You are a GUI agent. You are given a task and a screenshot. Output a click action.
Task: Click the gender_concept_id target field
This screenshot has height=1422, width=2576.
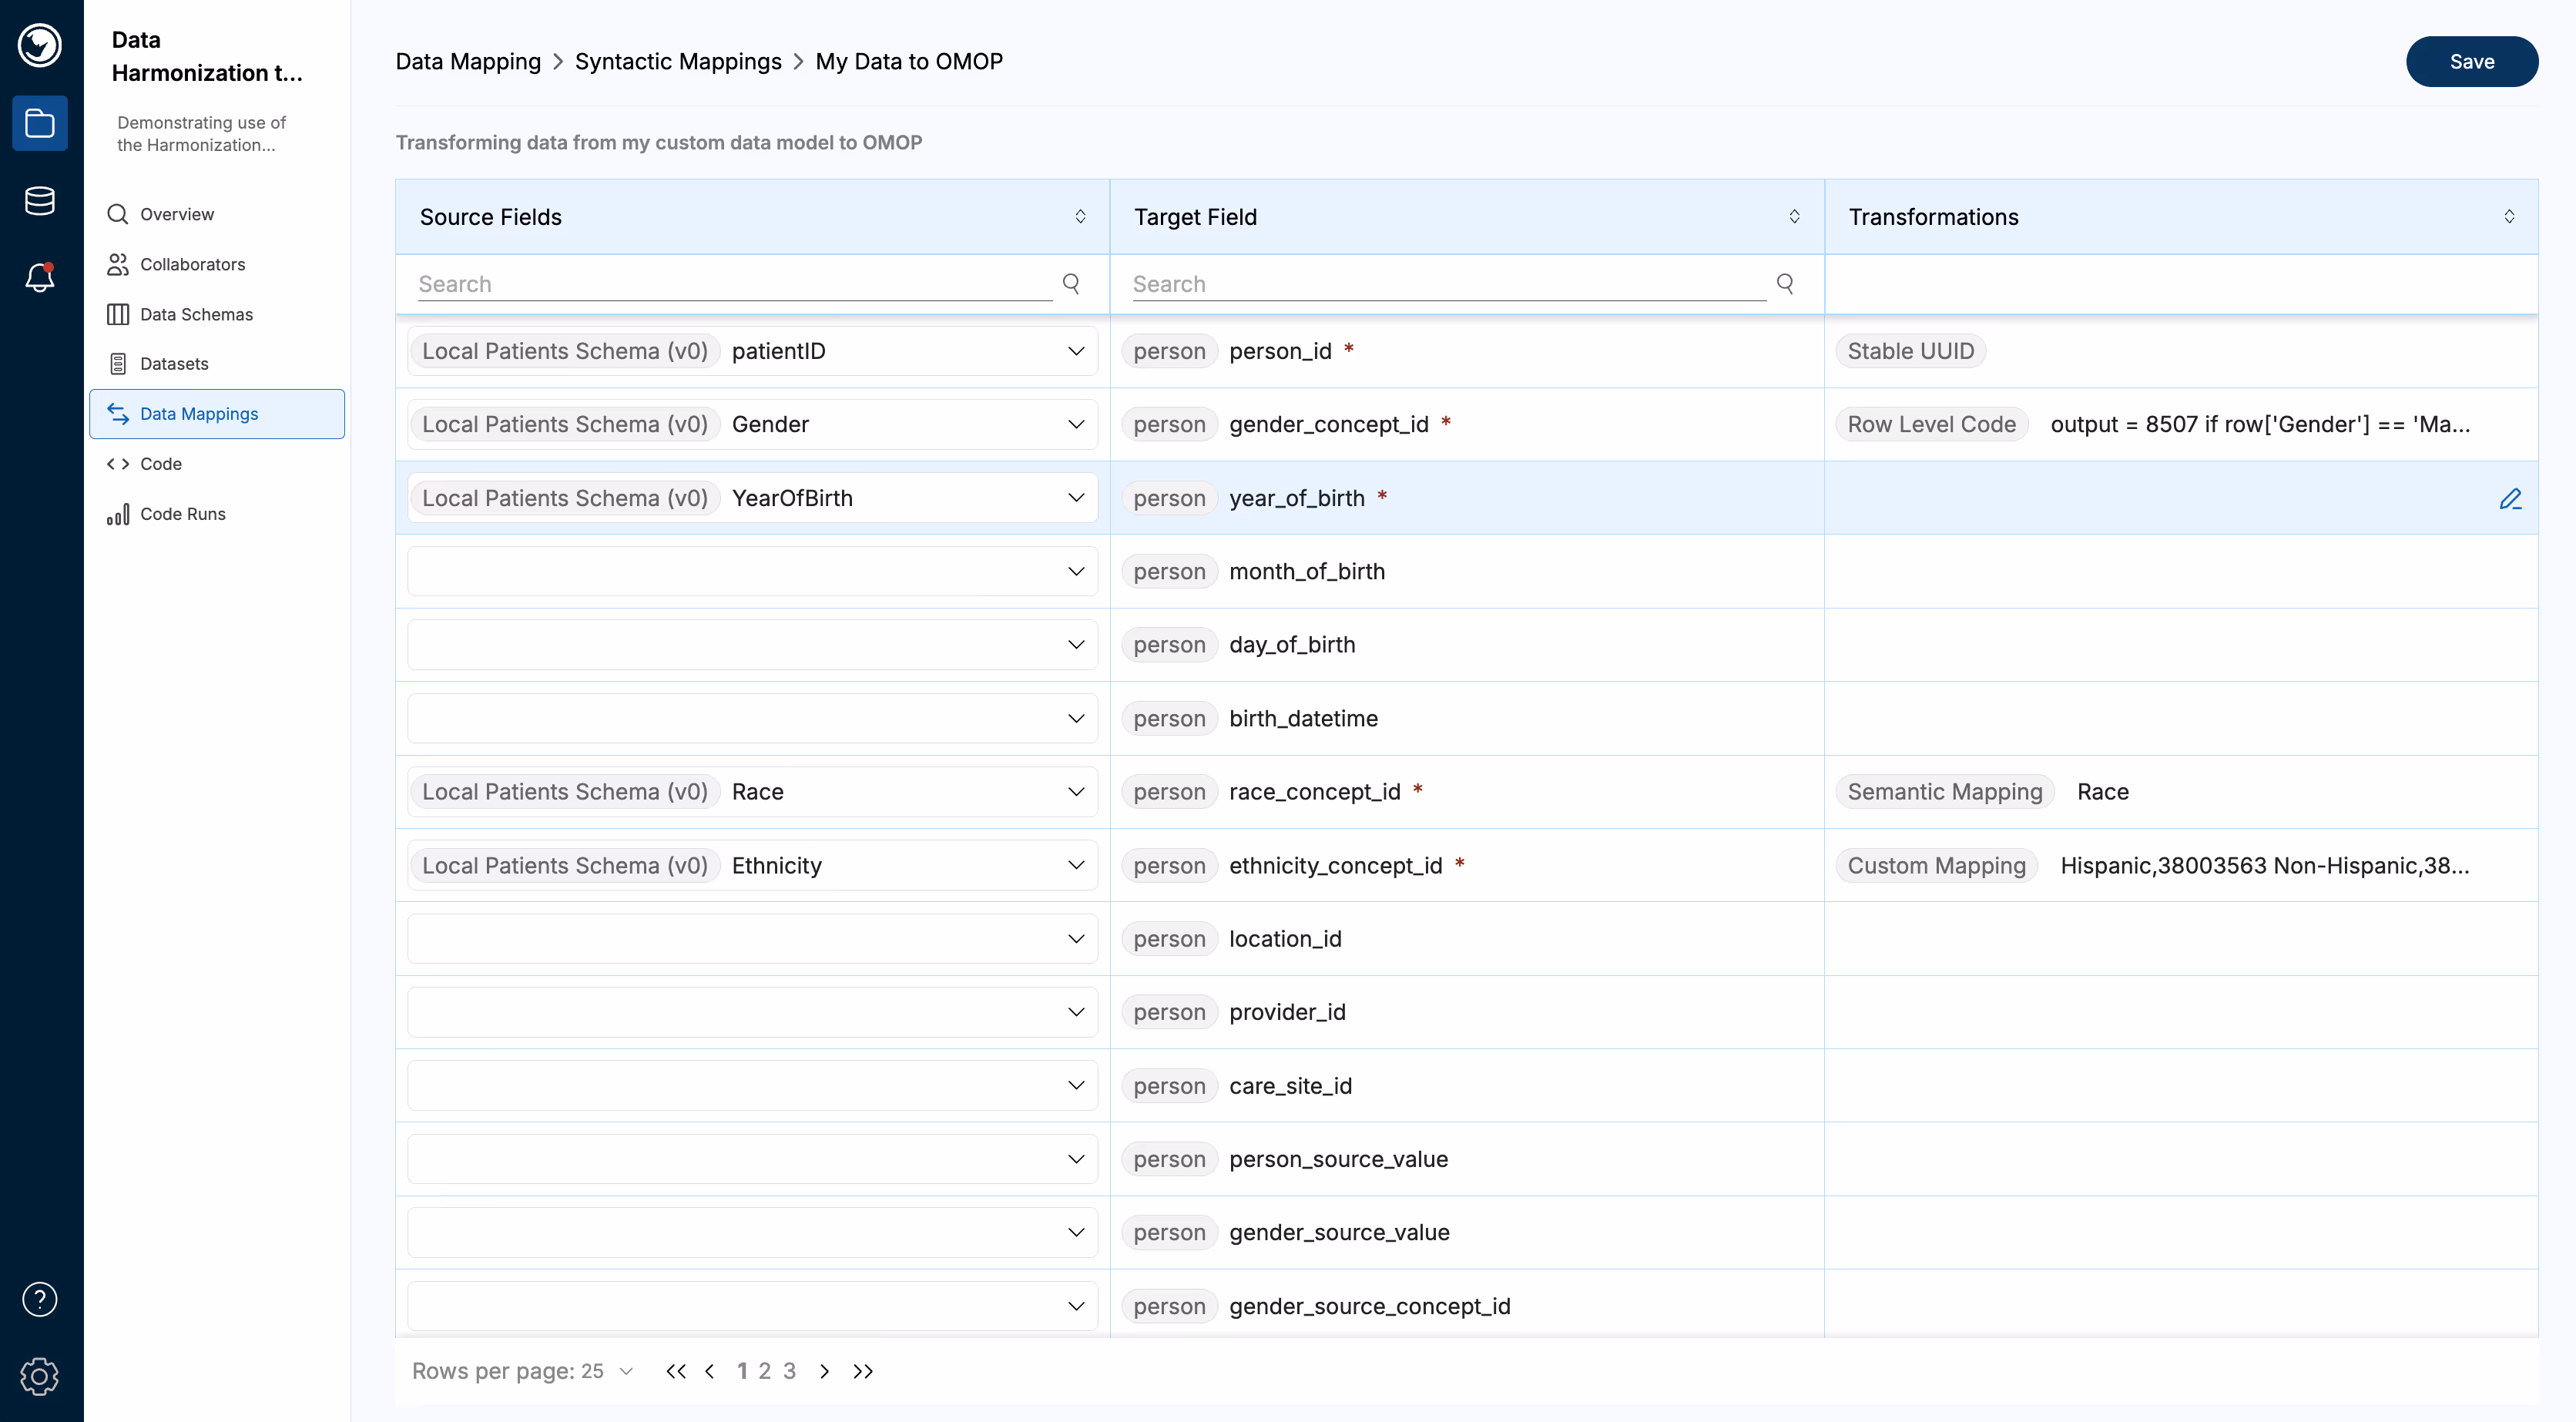(x=1328, y=424)
